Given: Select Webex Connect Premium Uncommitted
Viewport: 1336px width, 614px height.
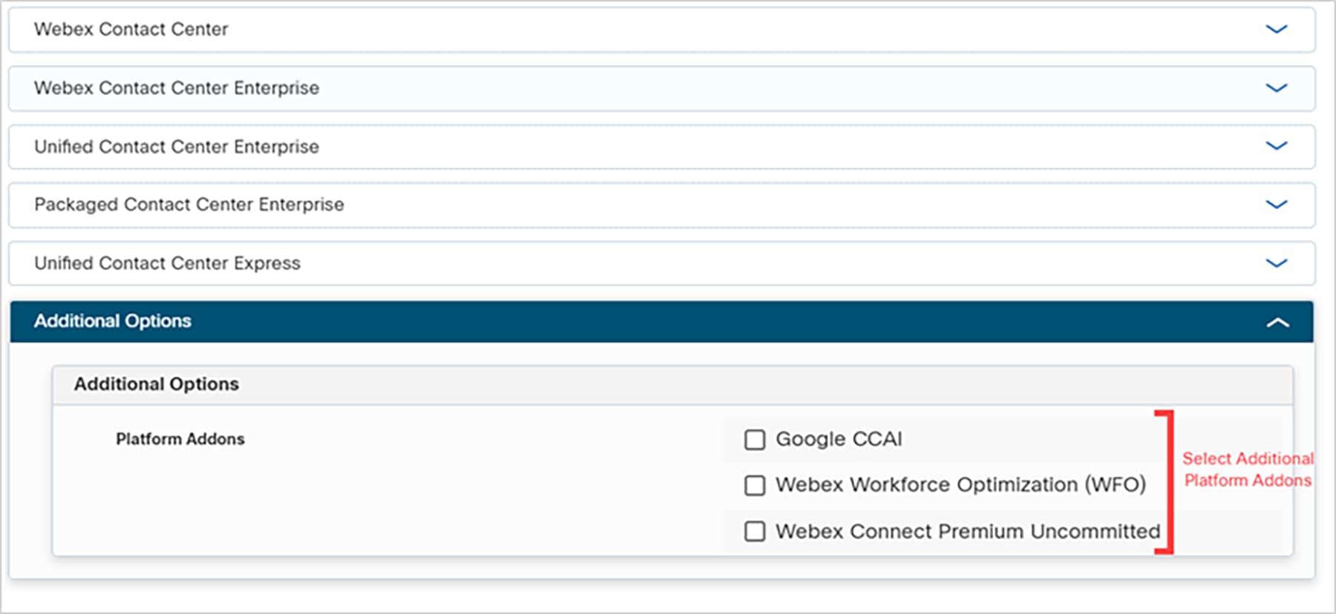Looking at the screenshot, I should click(x=754, y=531).
